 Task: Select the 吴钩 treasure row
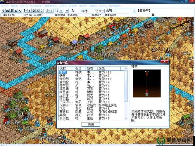point(92,115)
